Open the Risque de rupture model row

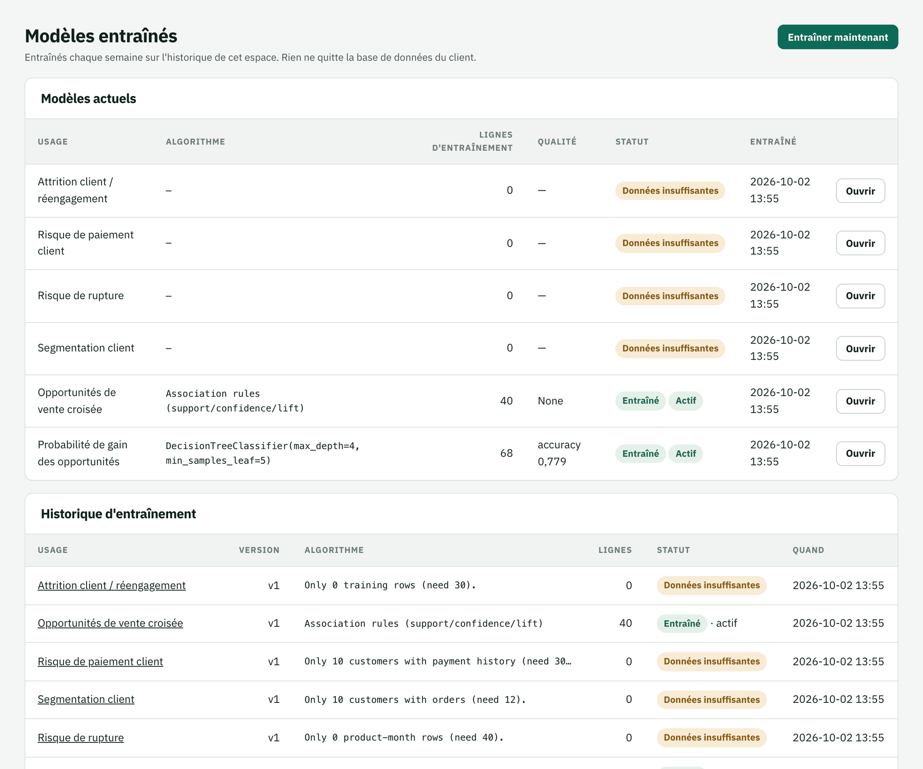coord(860,296)
